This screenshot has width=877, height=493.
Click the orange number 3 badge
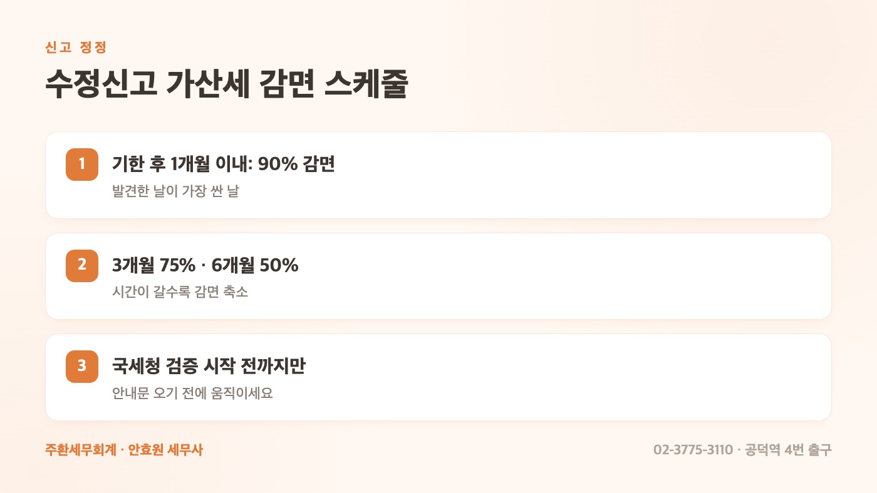[82, 367]
